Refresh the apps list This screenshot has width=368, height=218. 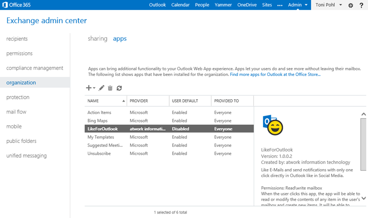(x=119, y=88)
